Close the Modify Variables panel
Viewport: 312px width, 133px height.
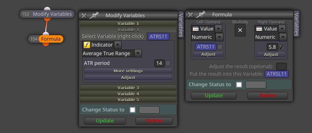[84, 16]
